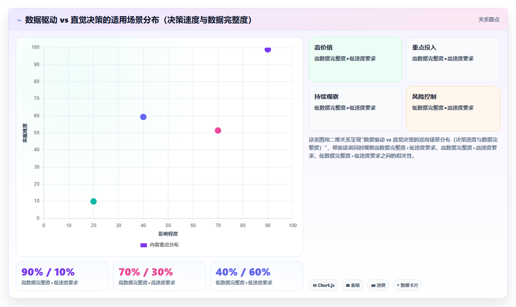516x307 pixels.
Task: Click 高数据完整度+低速度要求 in 高价值 card
Action: 345,58
